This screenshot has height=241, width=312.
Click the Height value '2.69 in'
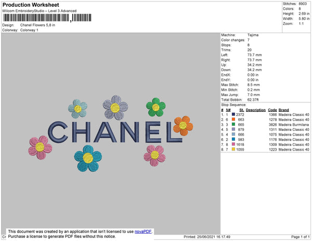click(x=304, y=14)
